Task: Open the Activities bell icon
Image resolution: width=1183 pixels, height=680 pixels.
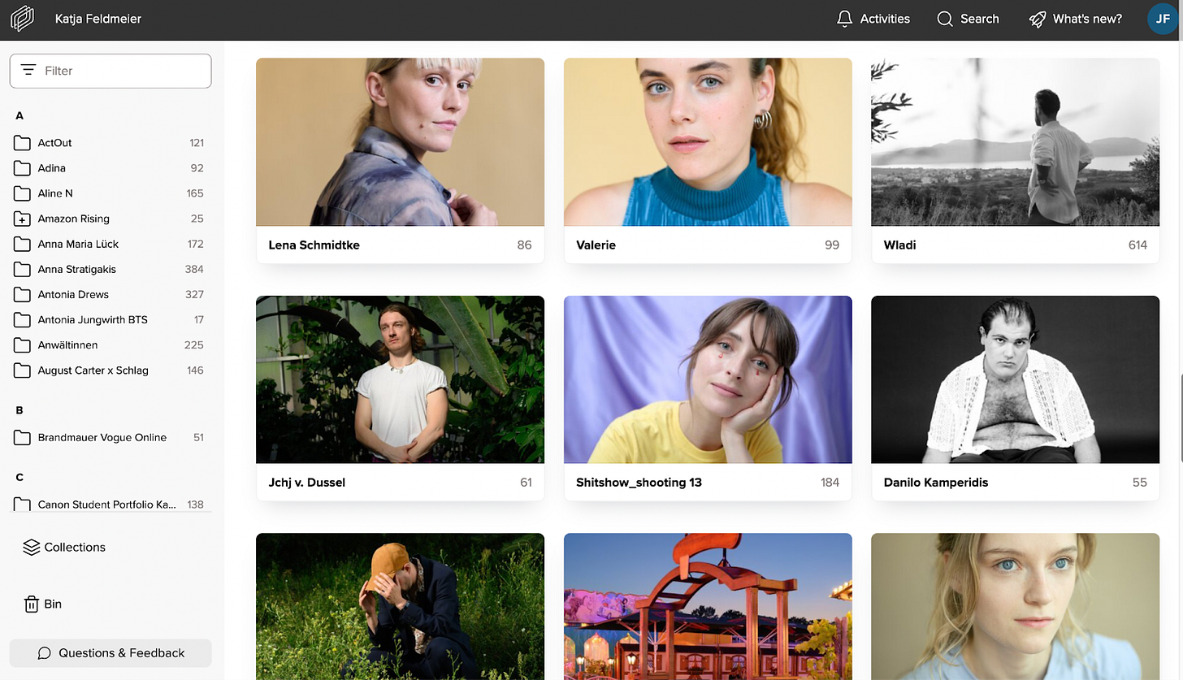Action: 845,19
